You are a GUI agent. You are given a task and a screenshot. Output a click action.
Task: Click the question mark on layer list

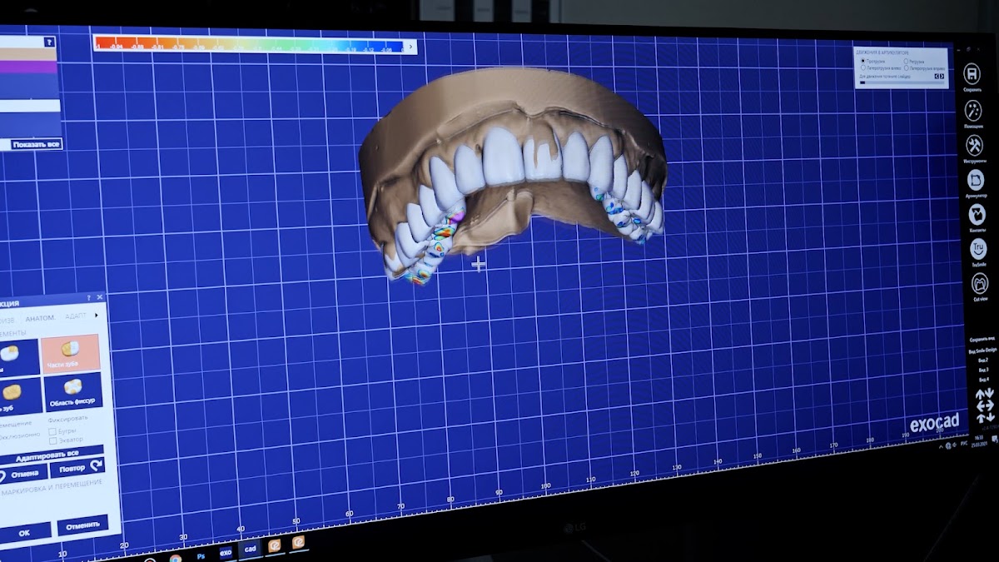pyautogui.click(x=49, y=42)
